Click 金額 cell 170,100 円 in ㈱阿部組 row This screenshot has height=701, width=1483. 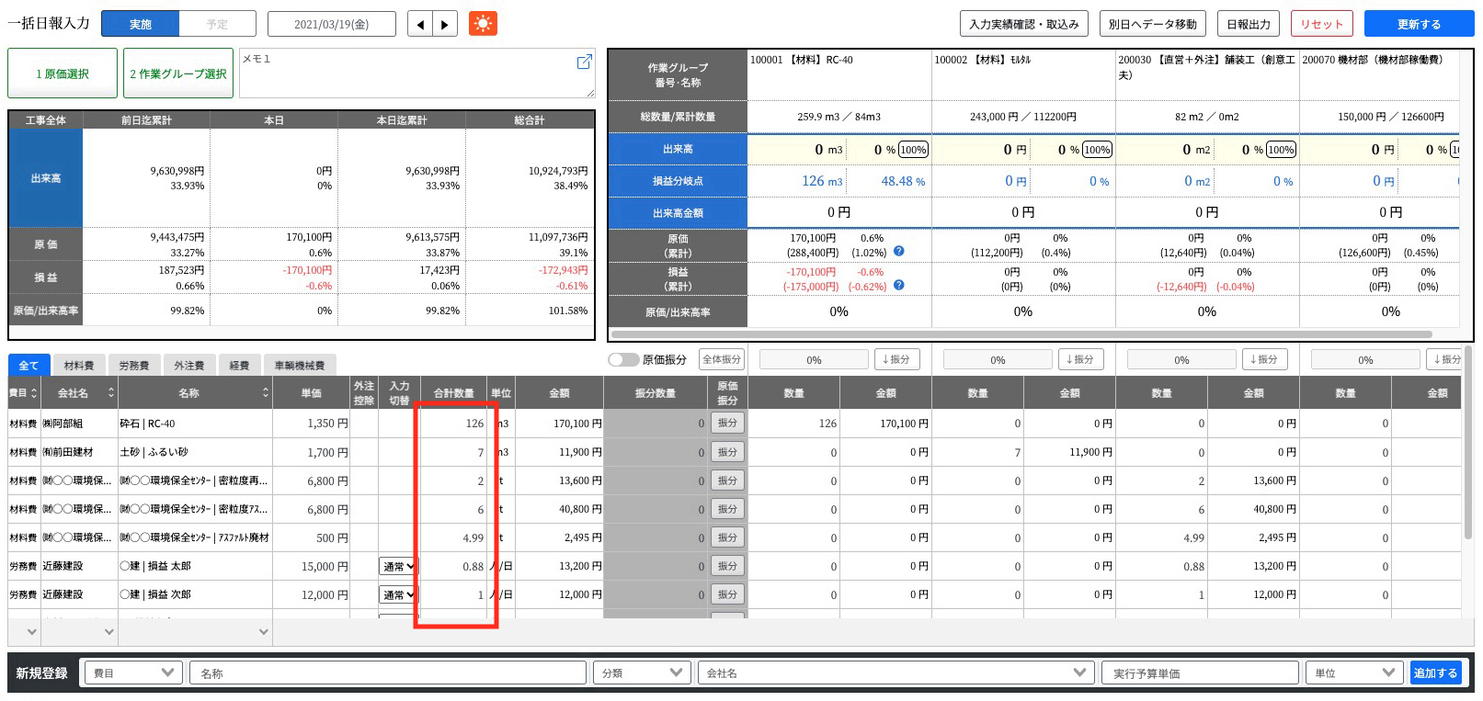(560, 424)
